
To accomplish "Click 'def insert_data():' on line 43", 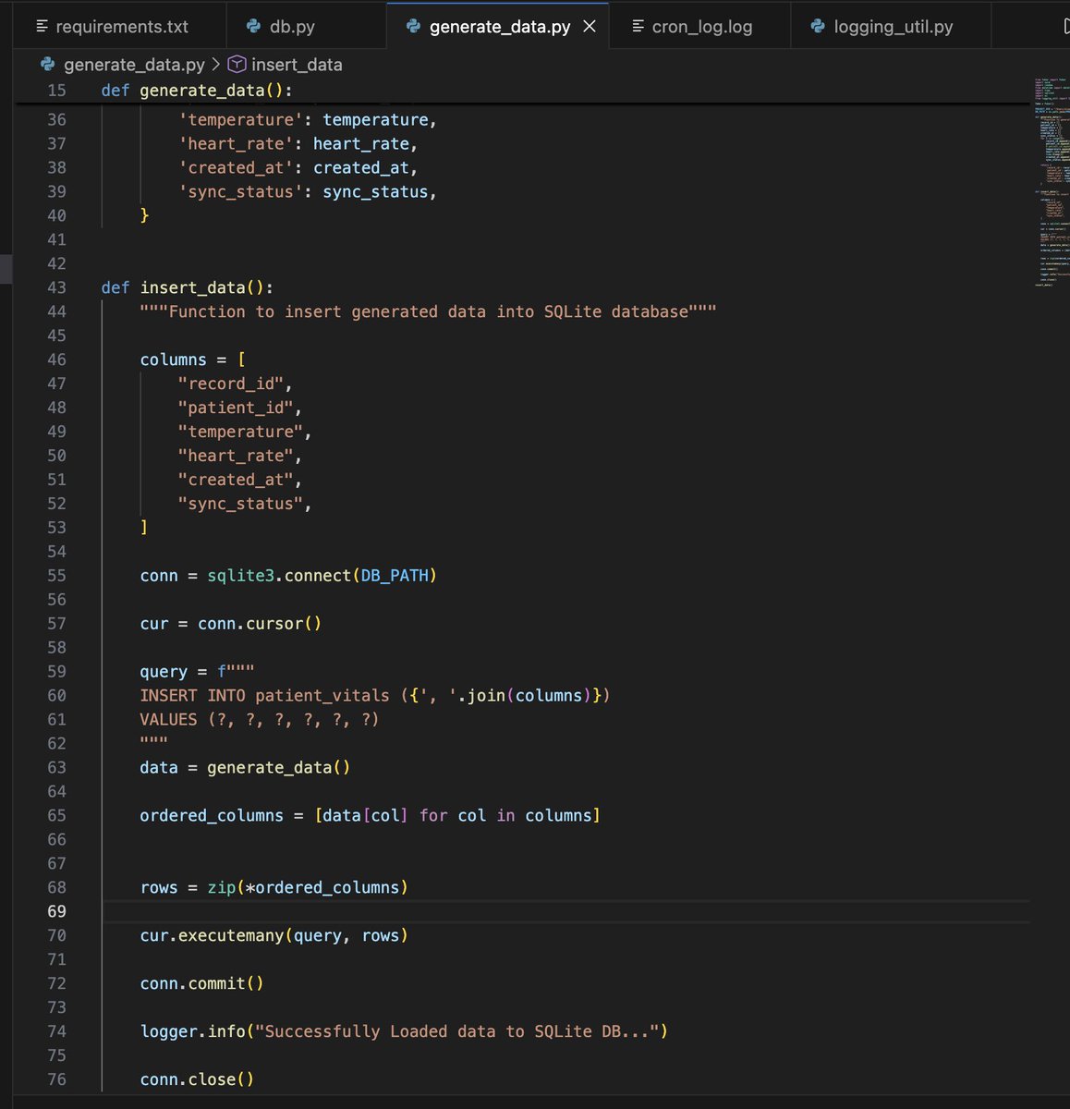I will coord(188,287).
